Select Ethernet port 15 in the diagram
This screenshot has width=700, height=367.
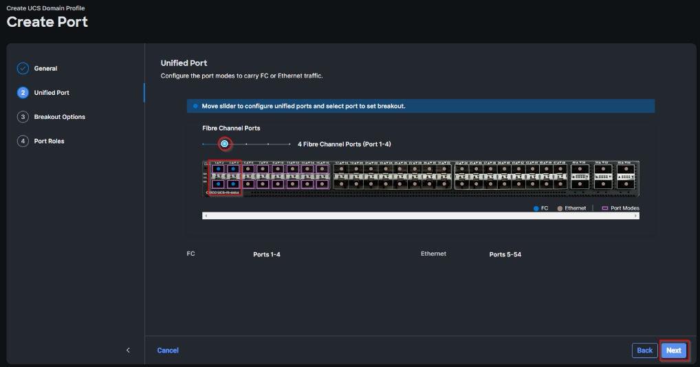click(x=322, y=169)
